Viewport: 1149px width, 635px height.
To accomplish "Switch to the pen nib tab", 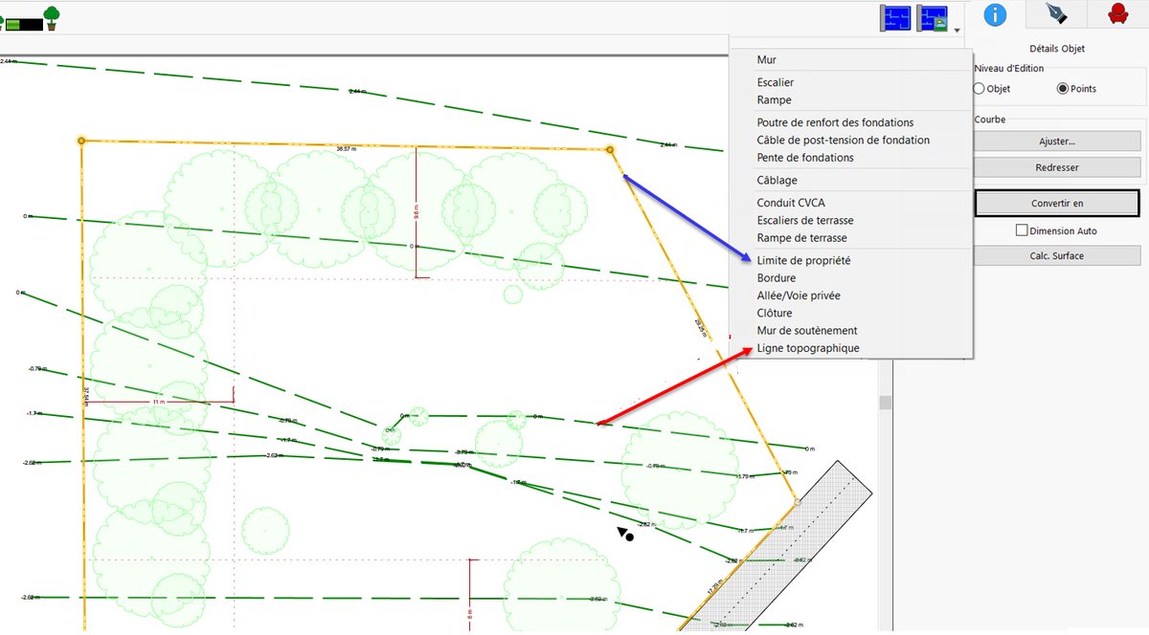I will 1055,14.
